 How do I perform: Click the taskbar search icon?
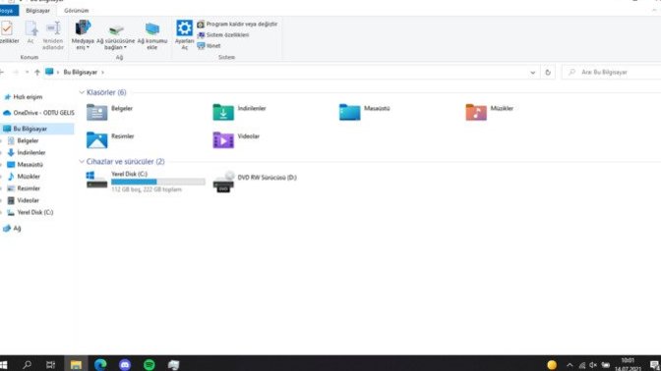pos(27,365)
